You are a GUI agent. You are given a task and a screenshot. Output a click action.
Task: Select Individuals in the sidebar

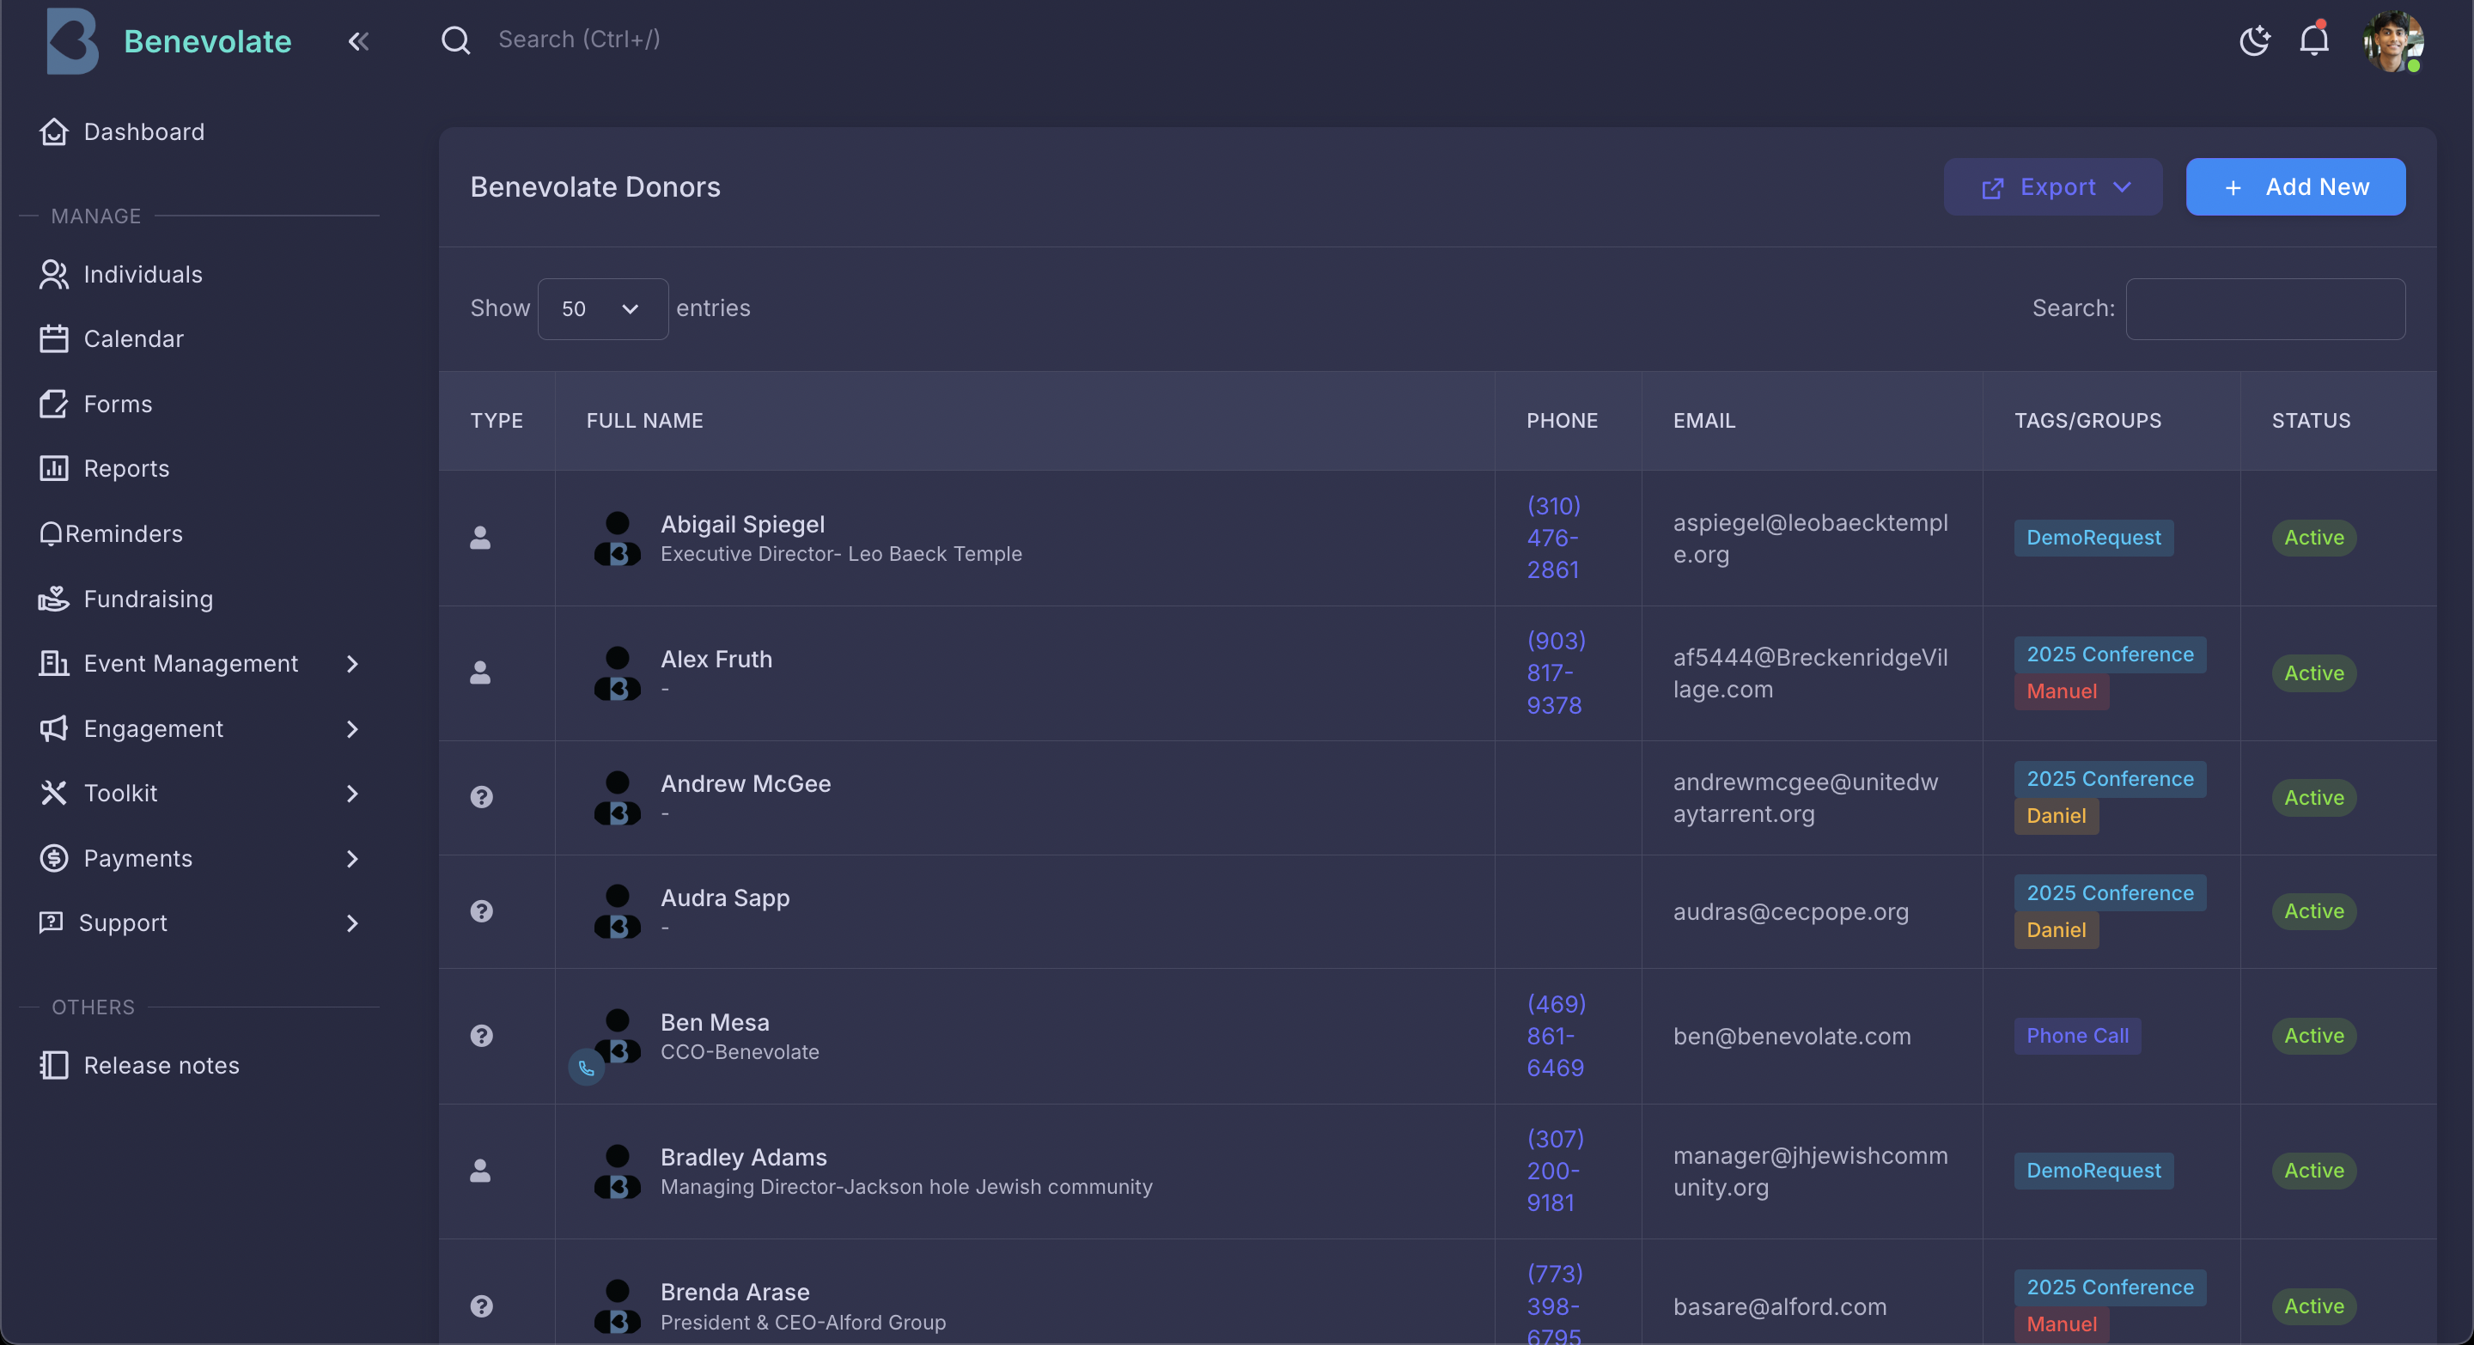[142, 275]
